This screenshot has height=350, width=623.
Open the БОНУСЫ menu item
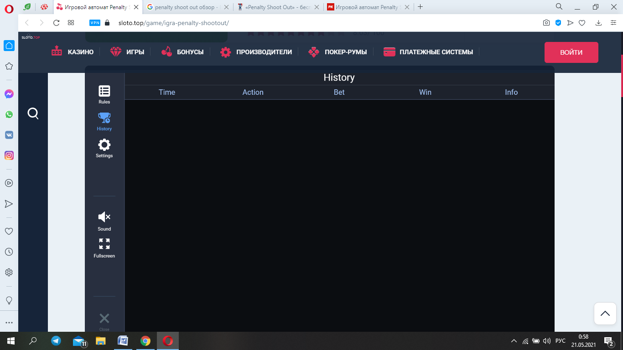(x=182, y=52)
